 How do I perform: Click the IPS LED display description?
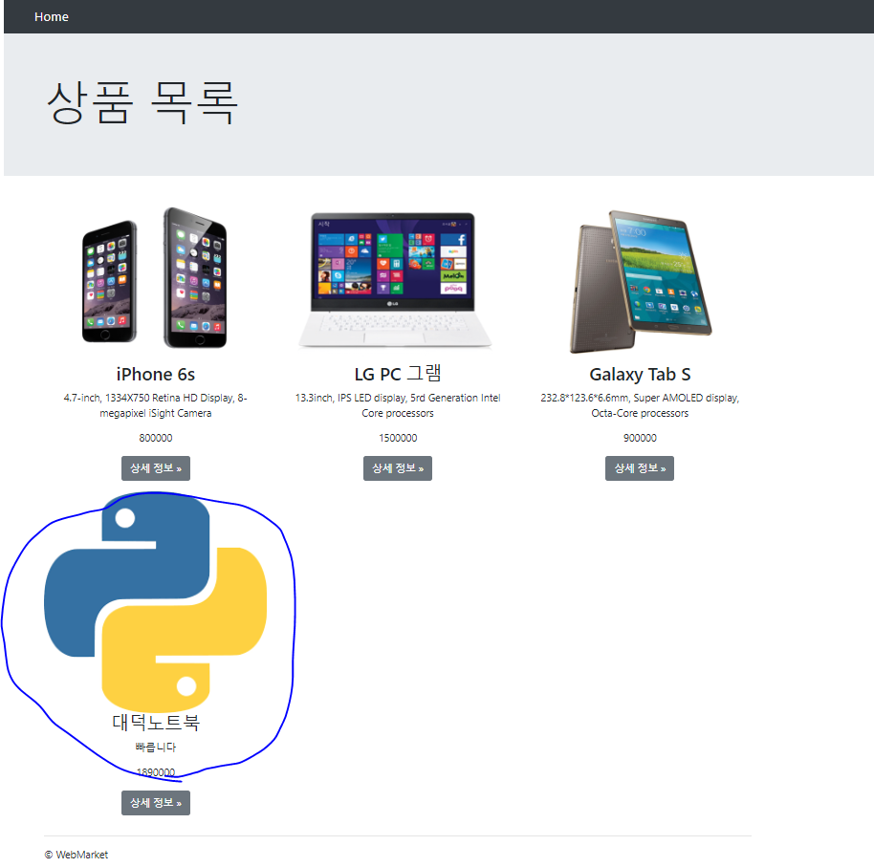[x=398, y=405]
